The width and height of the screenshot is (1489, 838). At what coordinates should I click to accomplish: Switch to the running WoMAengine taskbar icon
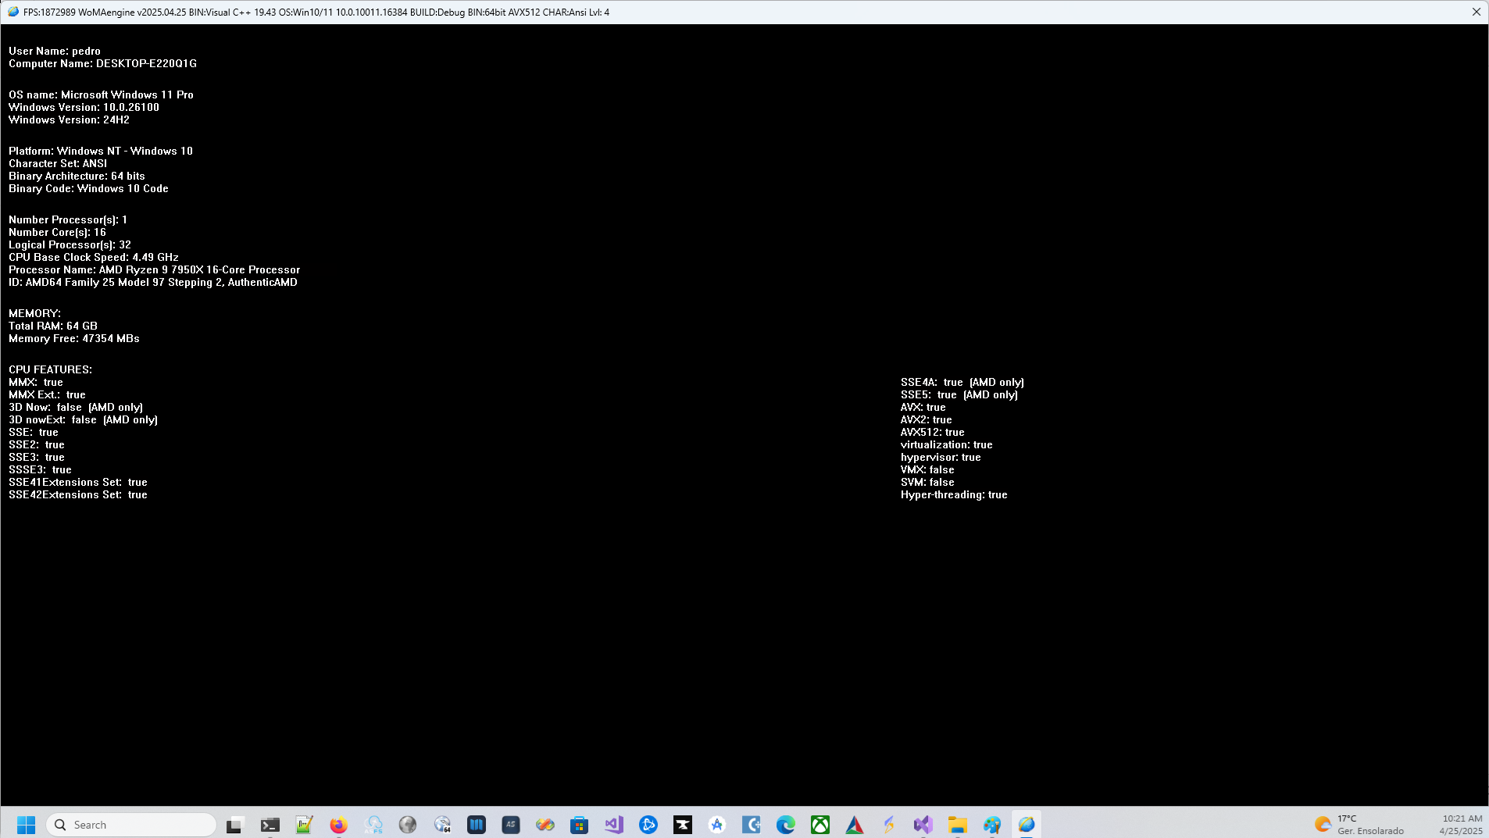tap(1024, 824)
